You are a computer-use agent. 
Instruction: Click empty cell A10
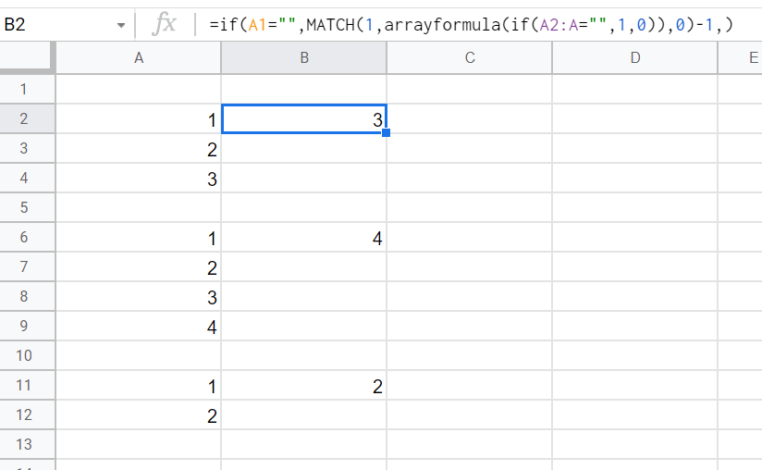pyautogui.click(x=139, y=355)
